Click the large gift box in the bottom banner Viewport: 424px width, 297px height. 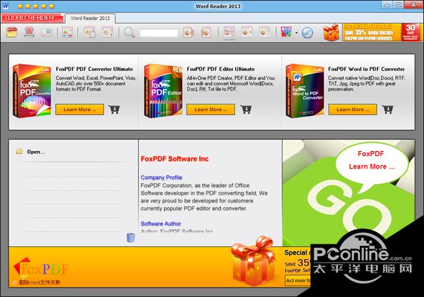(253, 261)
